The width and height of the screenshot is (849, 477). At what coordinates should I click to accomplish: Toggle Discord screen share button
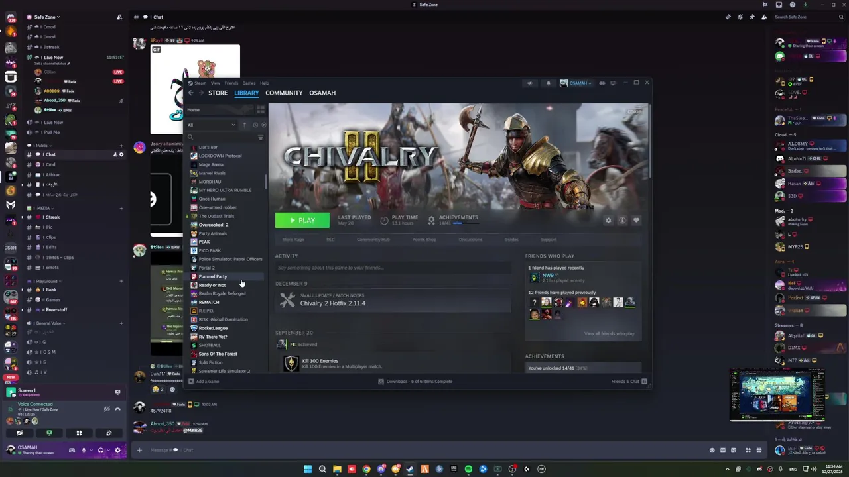pyautogui.click(x=49, y=433)
